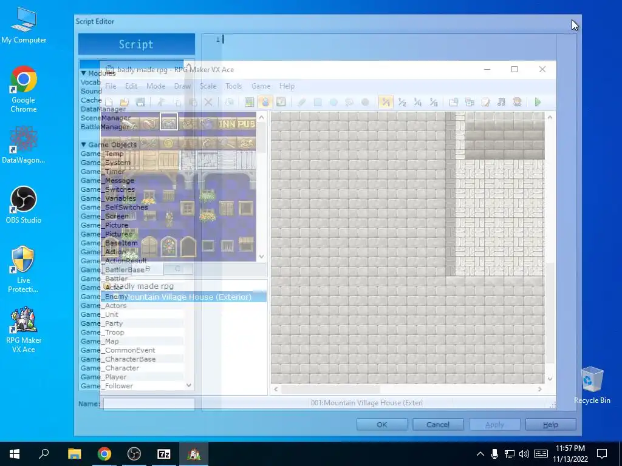Click tileset palette scroll down arrow
The width and height of the screenshot is (622, 466).
[x=261, y=257]
